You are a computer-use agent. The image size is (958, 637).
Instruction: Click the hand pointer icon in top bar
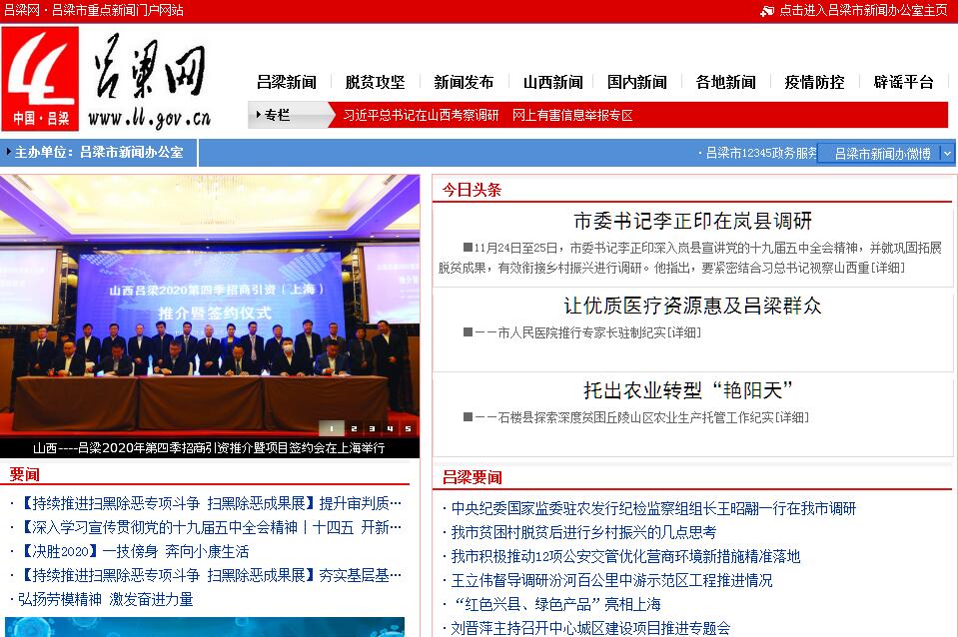point(767,10)
